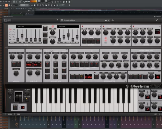The height and width of the screenshot is (129, 162).
Task: Click the VOICES display showing 16
Action: coord(157,76)
